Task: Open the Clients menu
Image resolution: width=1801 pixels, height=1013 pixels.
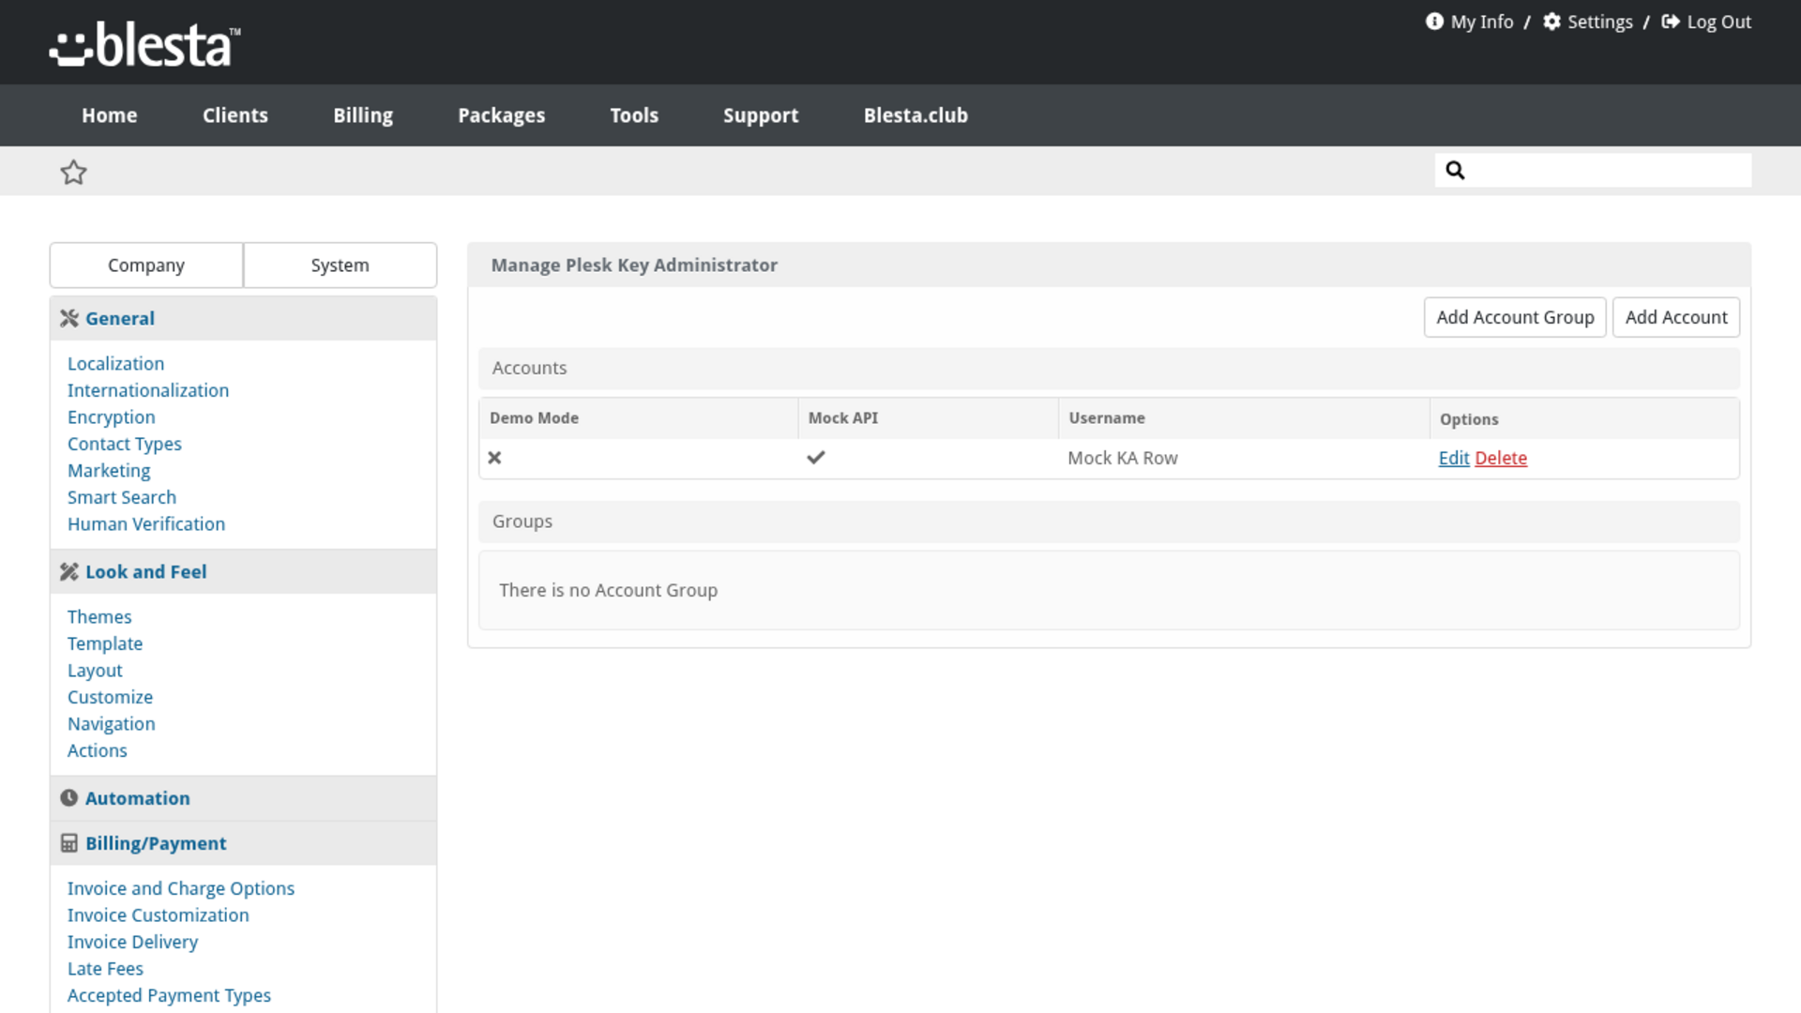Action: coord(235,115)
